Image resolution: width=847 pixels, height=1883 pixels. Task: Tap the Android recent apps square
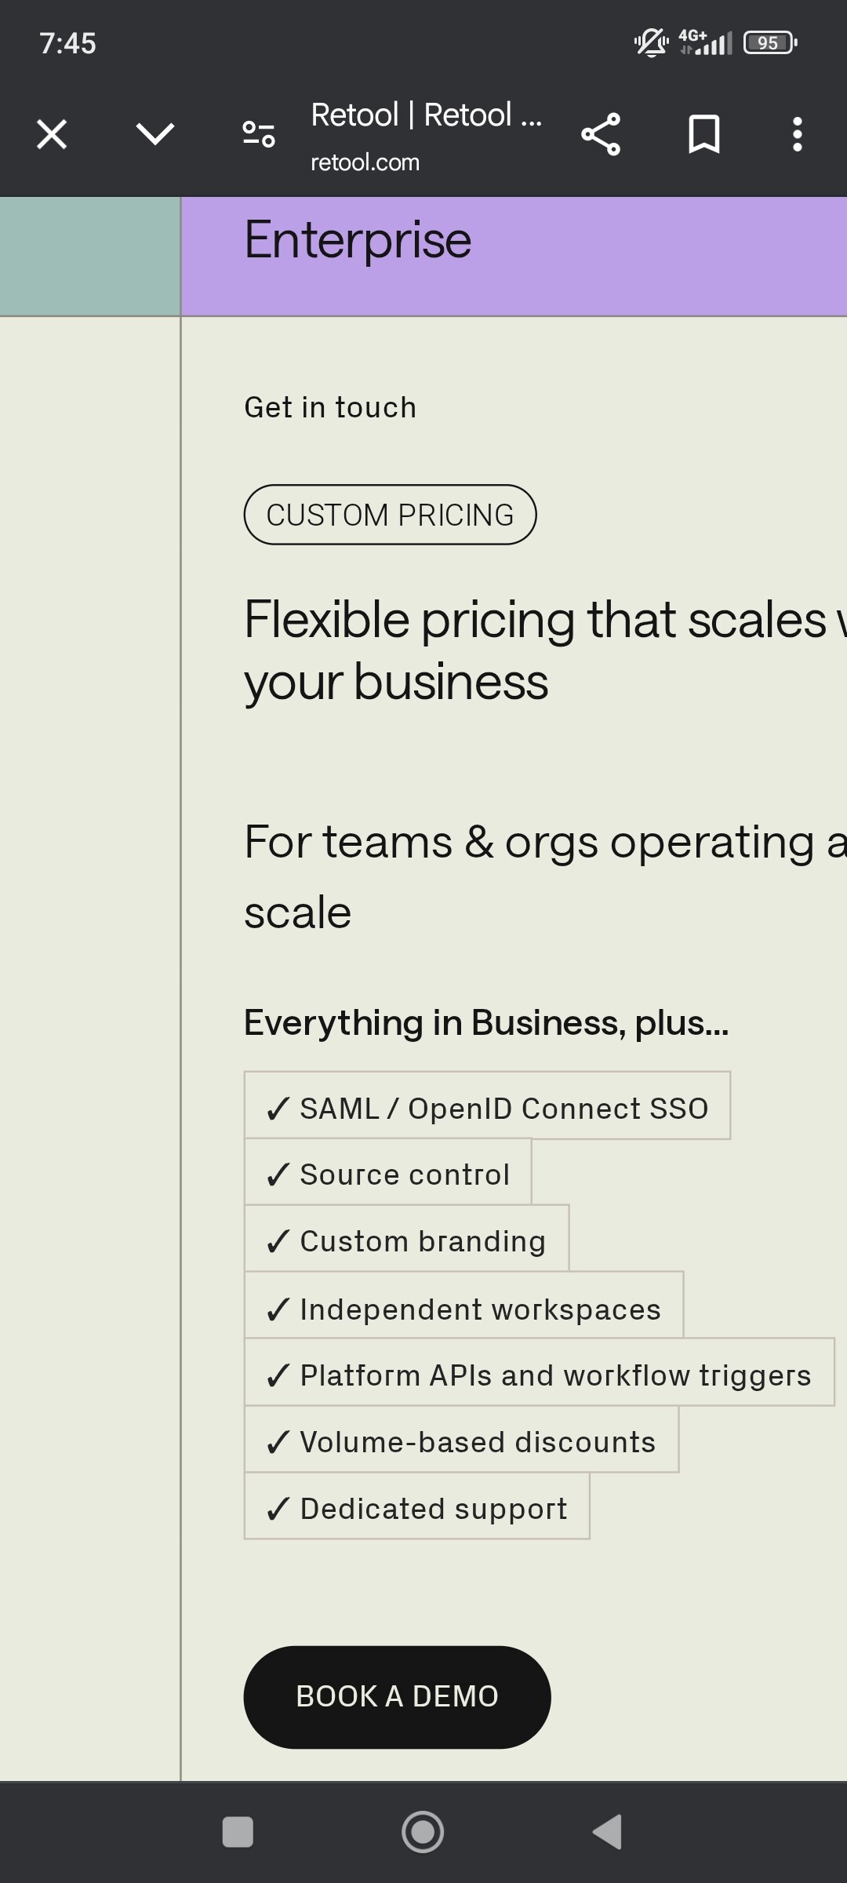238,1832
